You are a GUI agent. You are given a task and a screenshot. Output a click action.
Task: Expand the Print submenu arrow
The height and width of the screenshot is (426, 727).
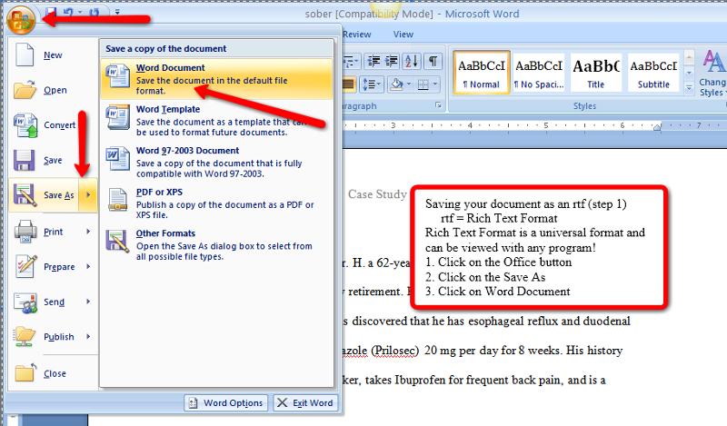[88, 232]
